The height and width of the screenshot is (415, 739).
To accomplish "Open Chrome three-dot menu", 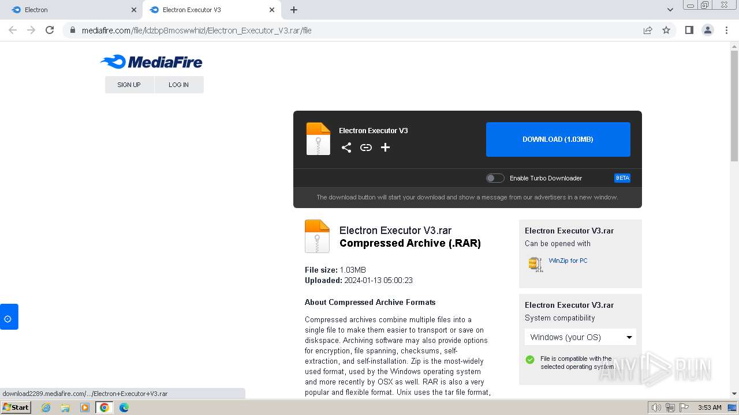I will tap(727, 30).
